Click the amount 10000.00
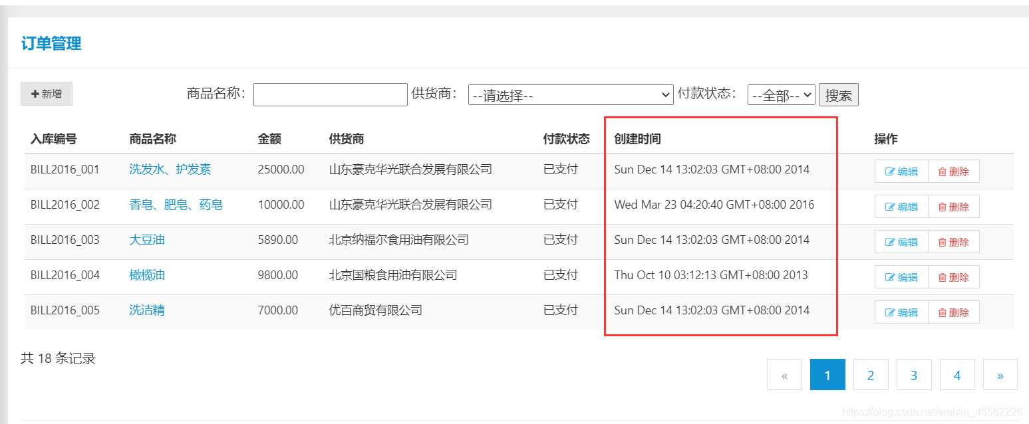 [281, 205]
